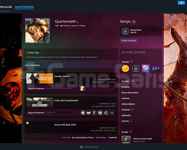The width and height of the screenshot is (187, 150).
Task: Click the Counter-Strike 2 game banner
Action: point(40,79)
